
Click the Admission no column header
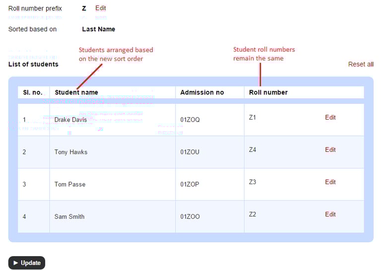point(202,92)
